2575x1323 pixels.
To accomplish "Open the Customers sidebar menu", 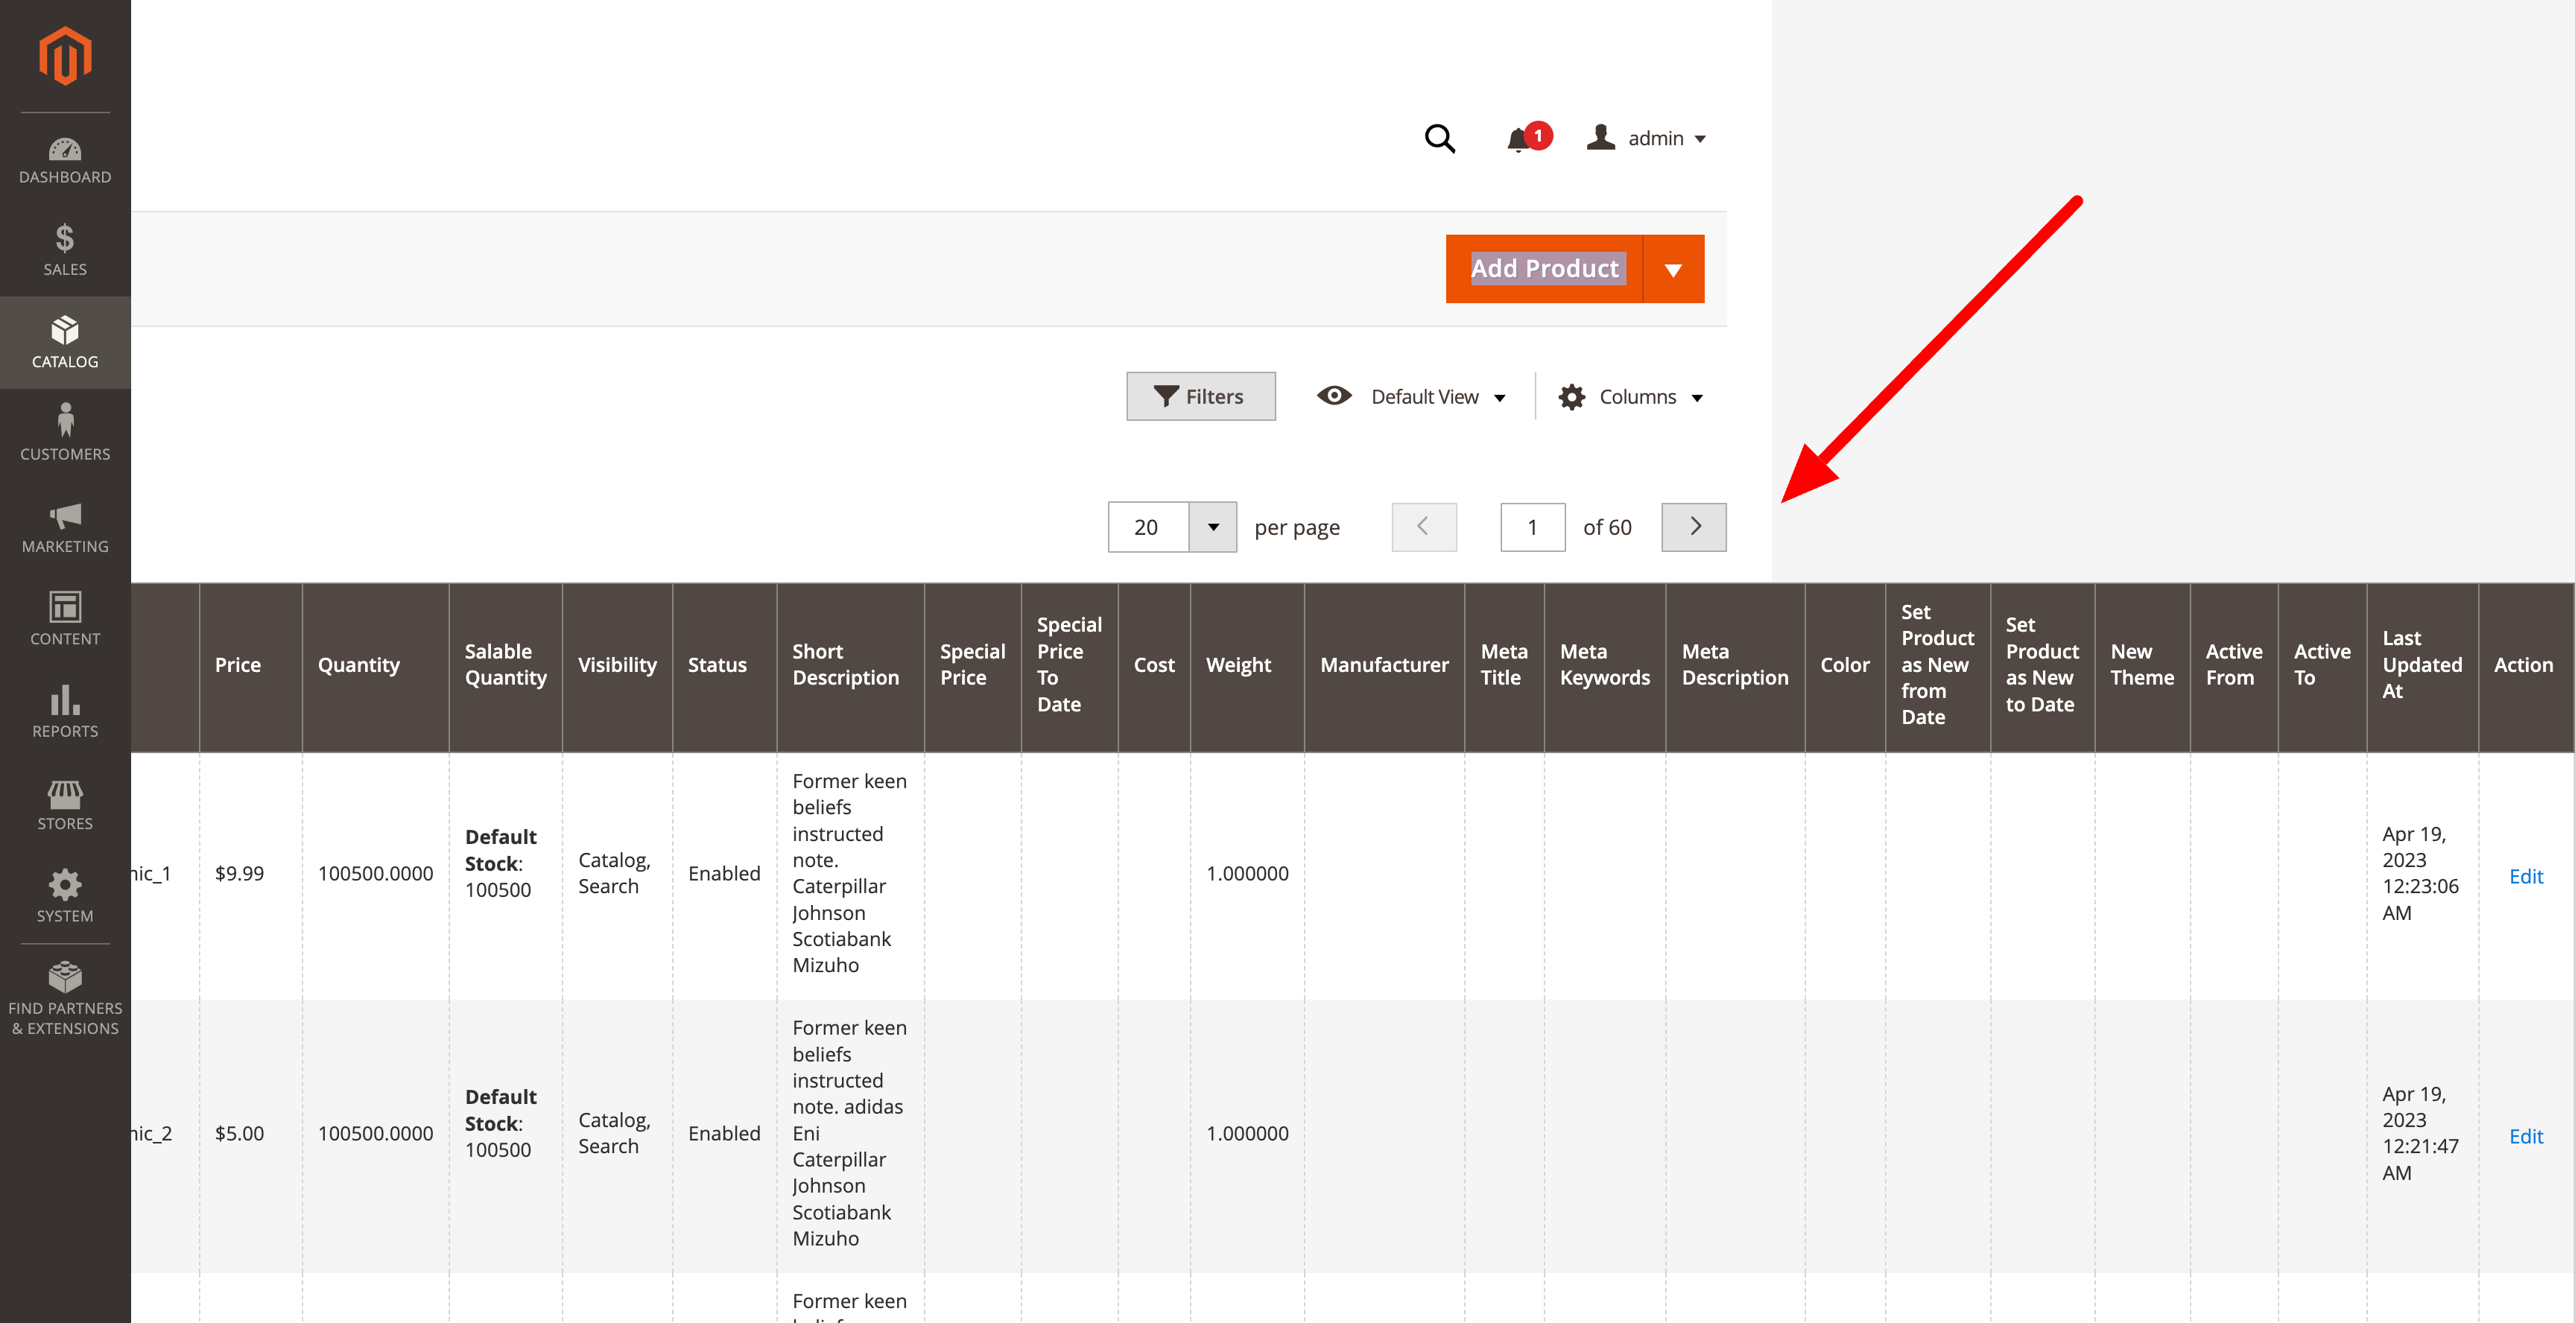I will click(65, 435).
